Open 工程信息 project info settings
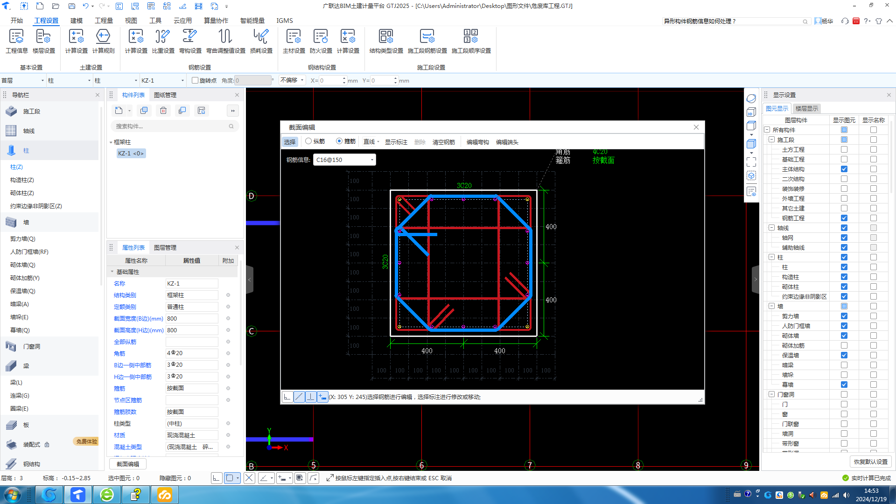896x504 pixels. pos(16,41)
